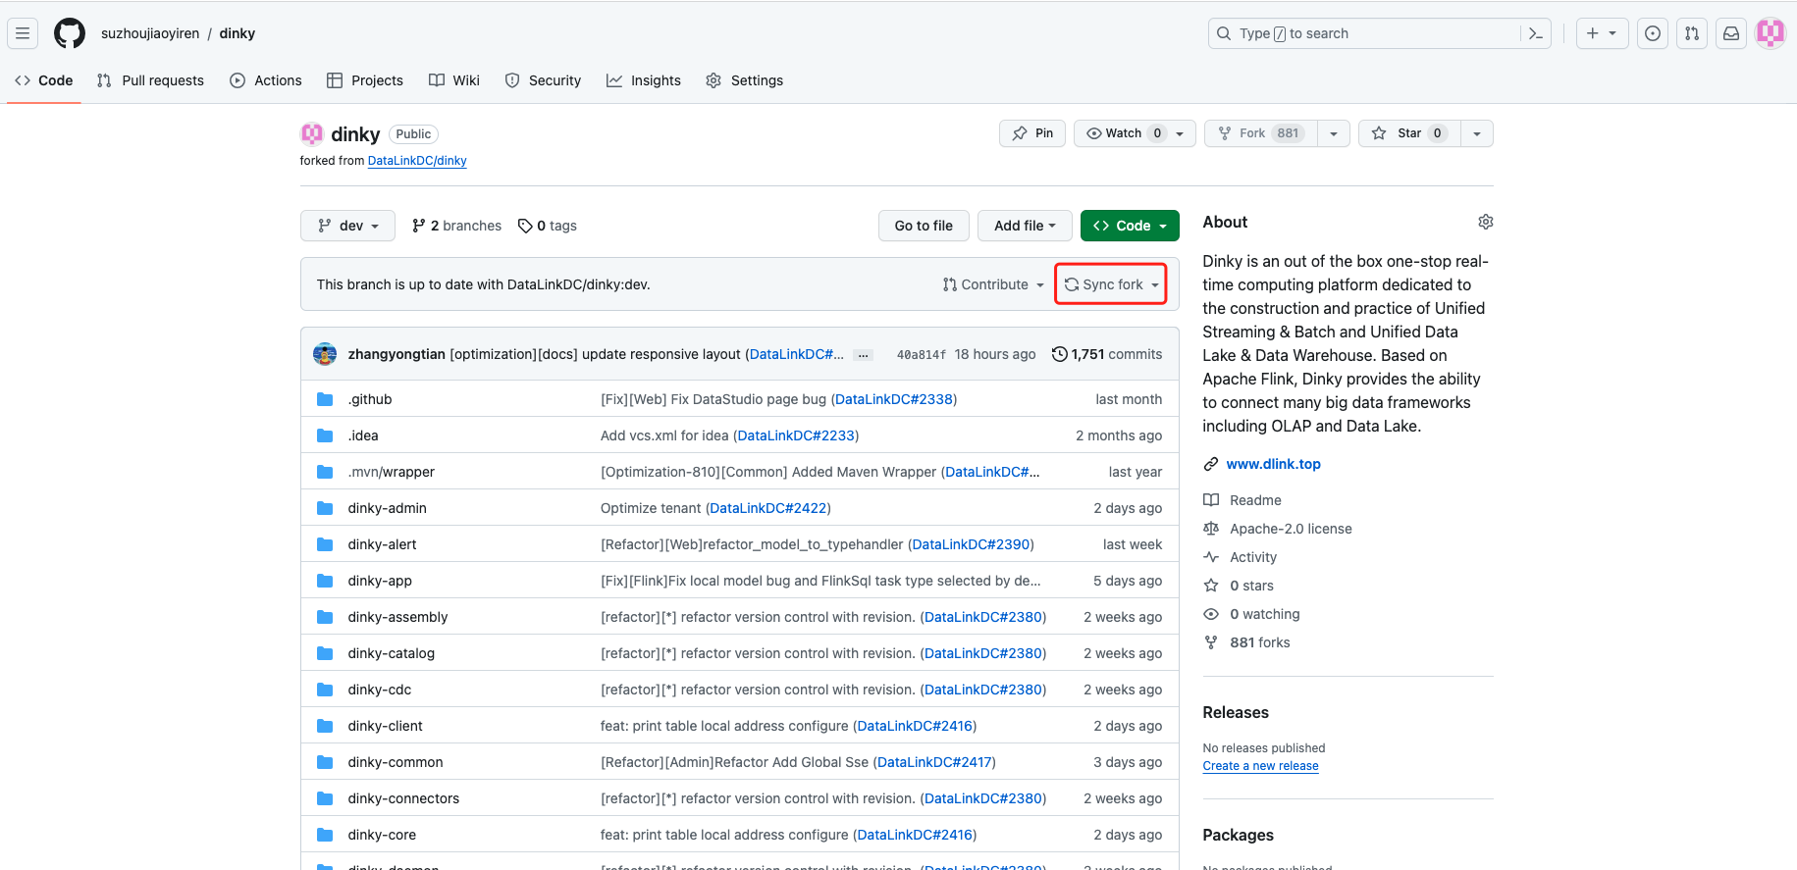
Task: Click the .github folder icon
Action: click(325, 399)
